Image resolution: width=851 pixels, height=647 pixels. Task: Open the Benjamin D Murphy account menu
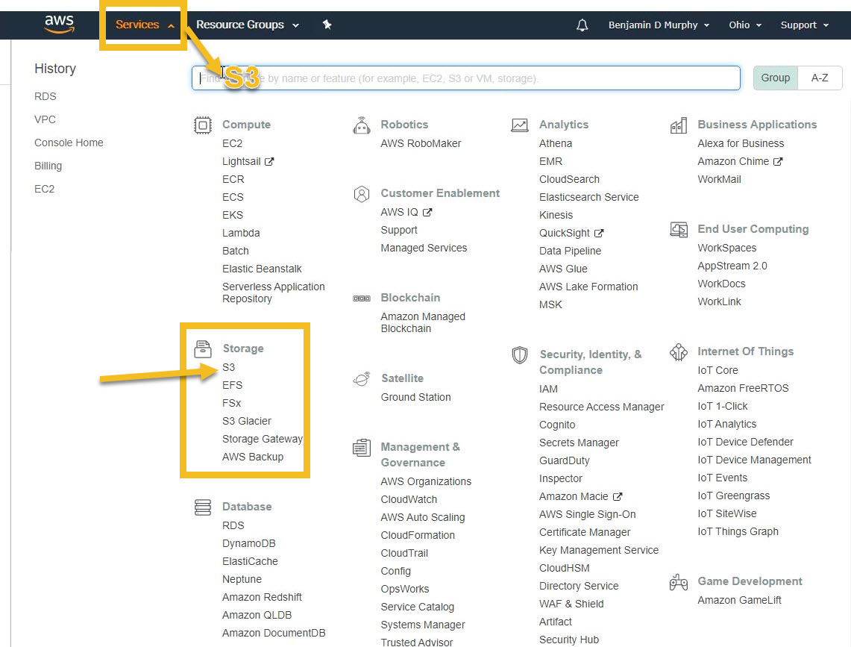[x=659, y=25]
